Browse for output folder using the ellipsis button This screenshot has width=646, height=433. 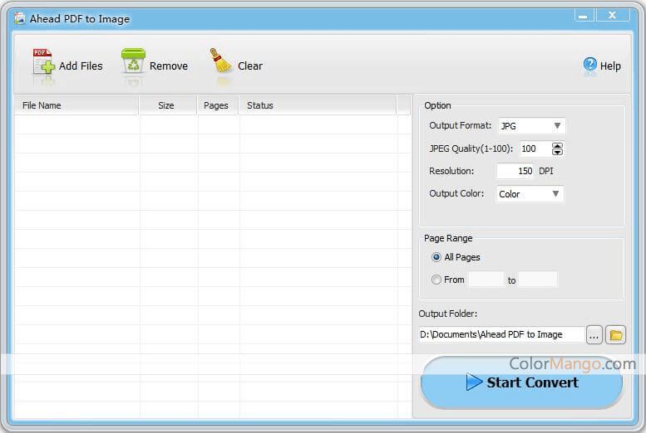(594, 335)
